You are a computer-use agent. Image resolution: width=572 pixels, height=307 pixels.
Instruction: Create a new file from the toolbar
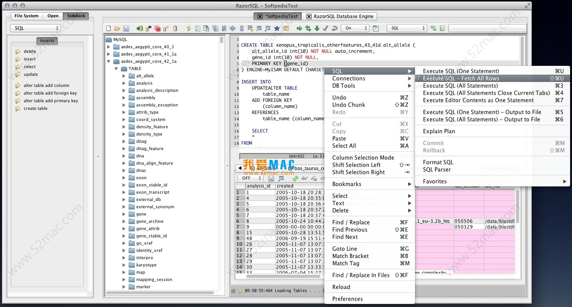(109, 28)
